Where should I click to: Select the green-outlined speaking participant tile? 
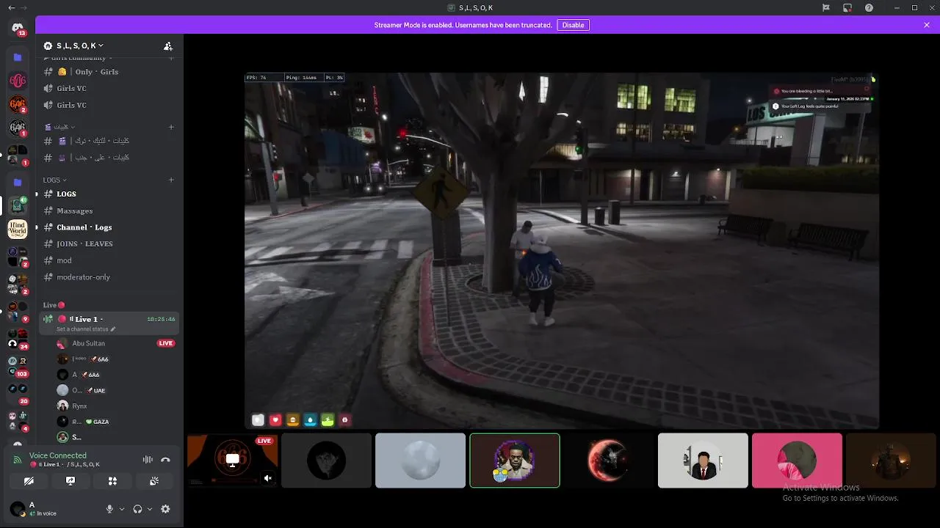(515, 461)
